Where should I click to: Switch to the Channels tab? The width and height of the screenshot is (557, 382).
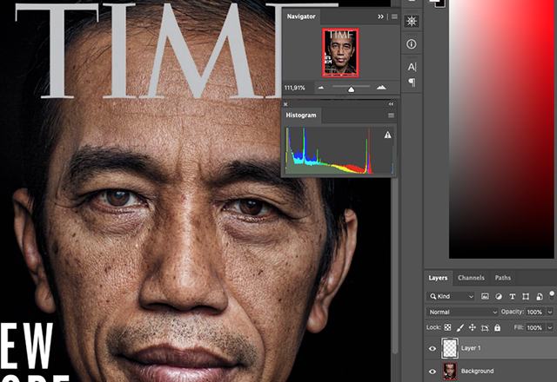[x=471, y=278]
